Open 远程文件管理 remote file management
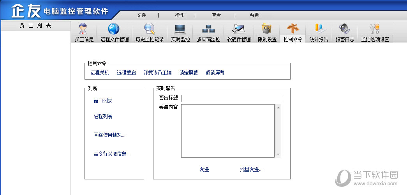The height and width of the screenshot is (195, 407). tap(115, 33)
